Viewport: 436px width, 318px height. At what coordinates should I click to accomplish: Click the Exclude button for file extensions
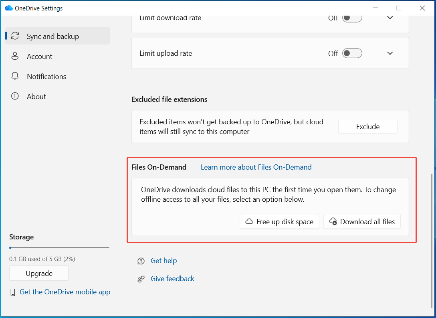(x=367, y=126)
